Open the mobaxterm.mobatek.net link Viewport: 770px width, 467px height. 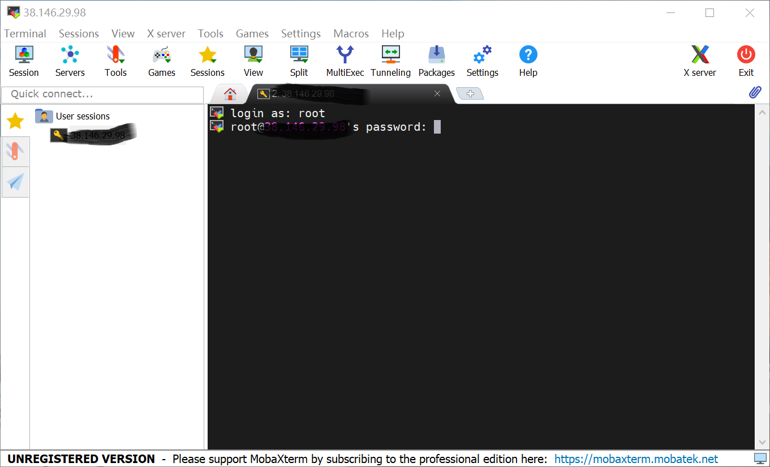click(636, 459)
